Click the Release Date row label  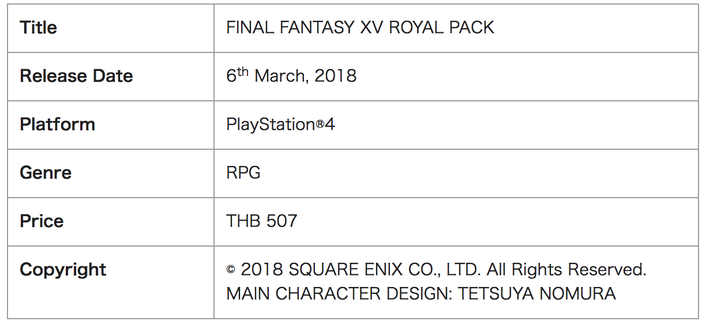(76, 76)
